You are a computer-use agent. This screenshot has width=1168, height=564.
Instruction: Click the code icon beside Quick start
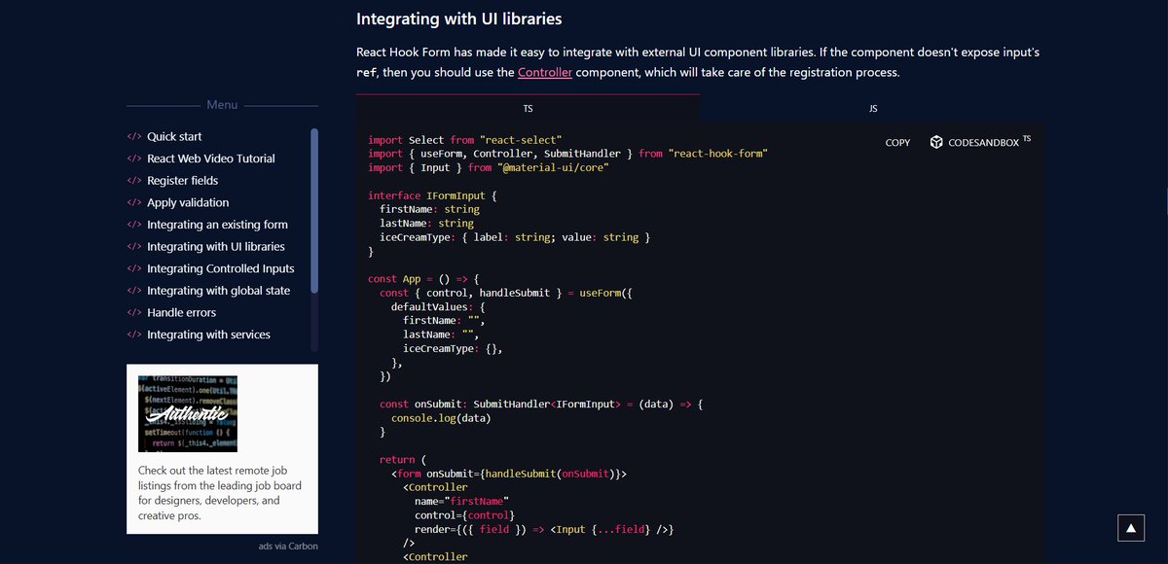[134, 137]
